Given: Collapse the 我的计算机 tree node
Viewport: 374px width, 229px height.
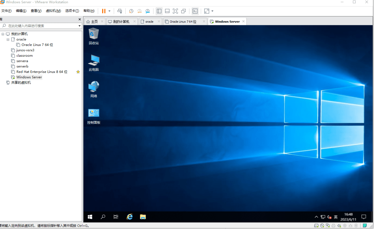Looking at the screenshot, I should [x=3, y=34].
